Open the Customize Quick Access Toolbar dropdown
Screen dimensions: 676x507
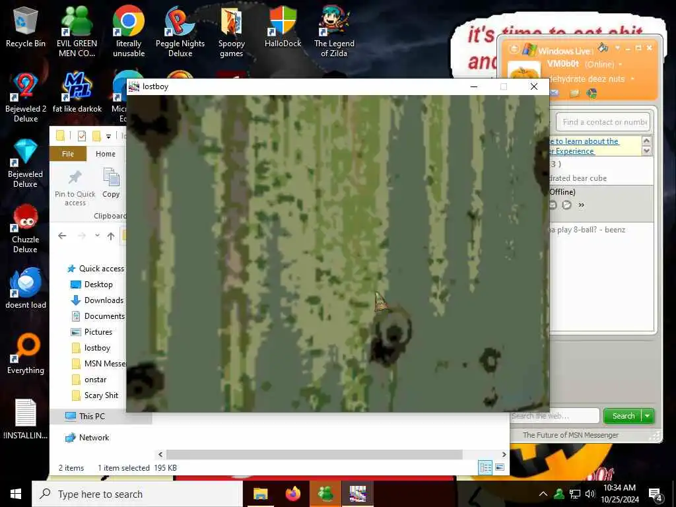[109, 137]
